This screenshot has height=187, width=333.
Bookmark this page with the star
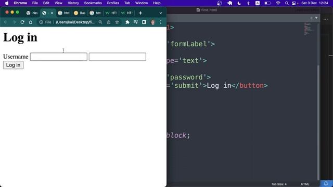point(117,22)
